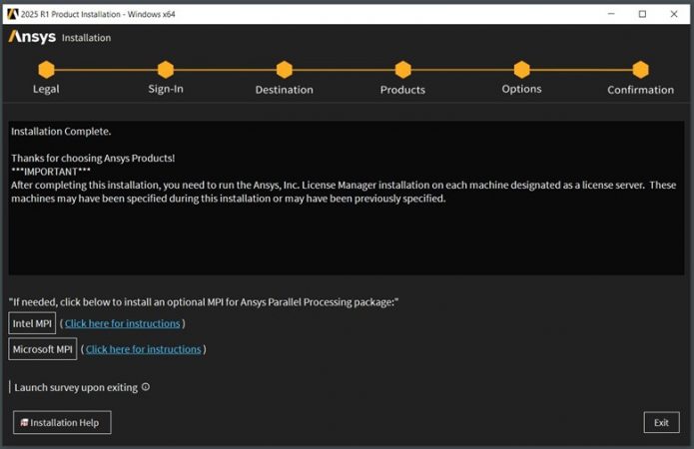Open Microsoft MPI instructions link
Image resolution: width=694 pixels, height=449 pixels.
144,349
